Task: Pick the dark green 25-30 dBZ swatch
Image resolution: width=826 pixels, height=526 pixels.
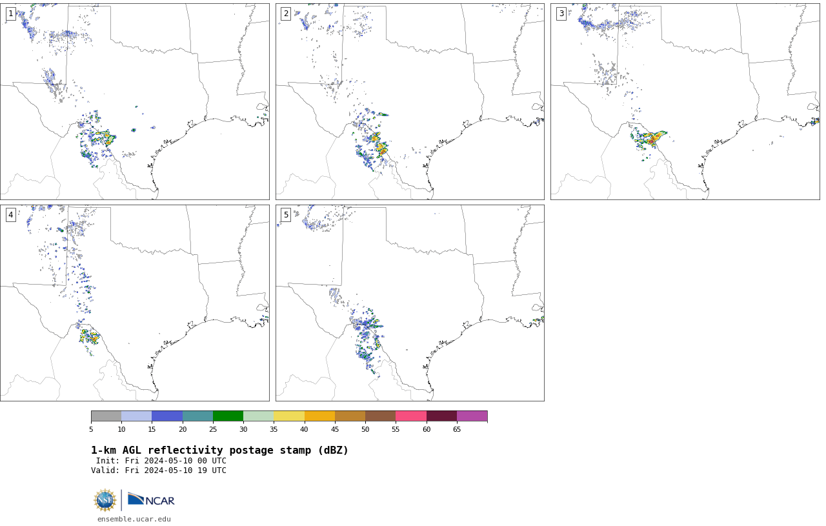Action: coord(228,416)
